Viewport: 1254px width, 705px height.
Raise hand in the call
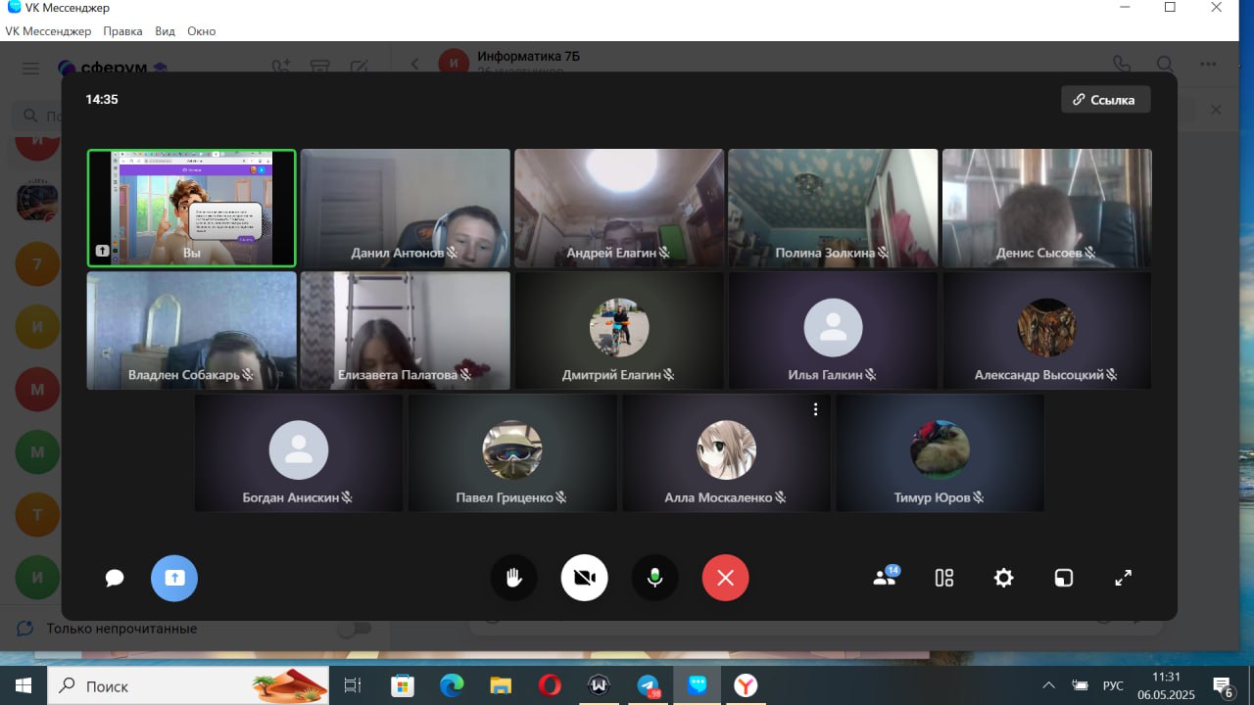point(513,578)
